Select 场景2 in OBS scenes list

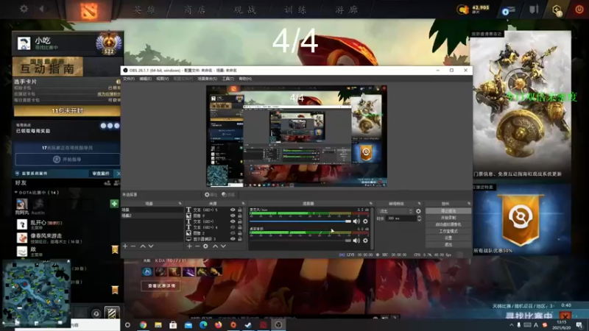[152, 216]
